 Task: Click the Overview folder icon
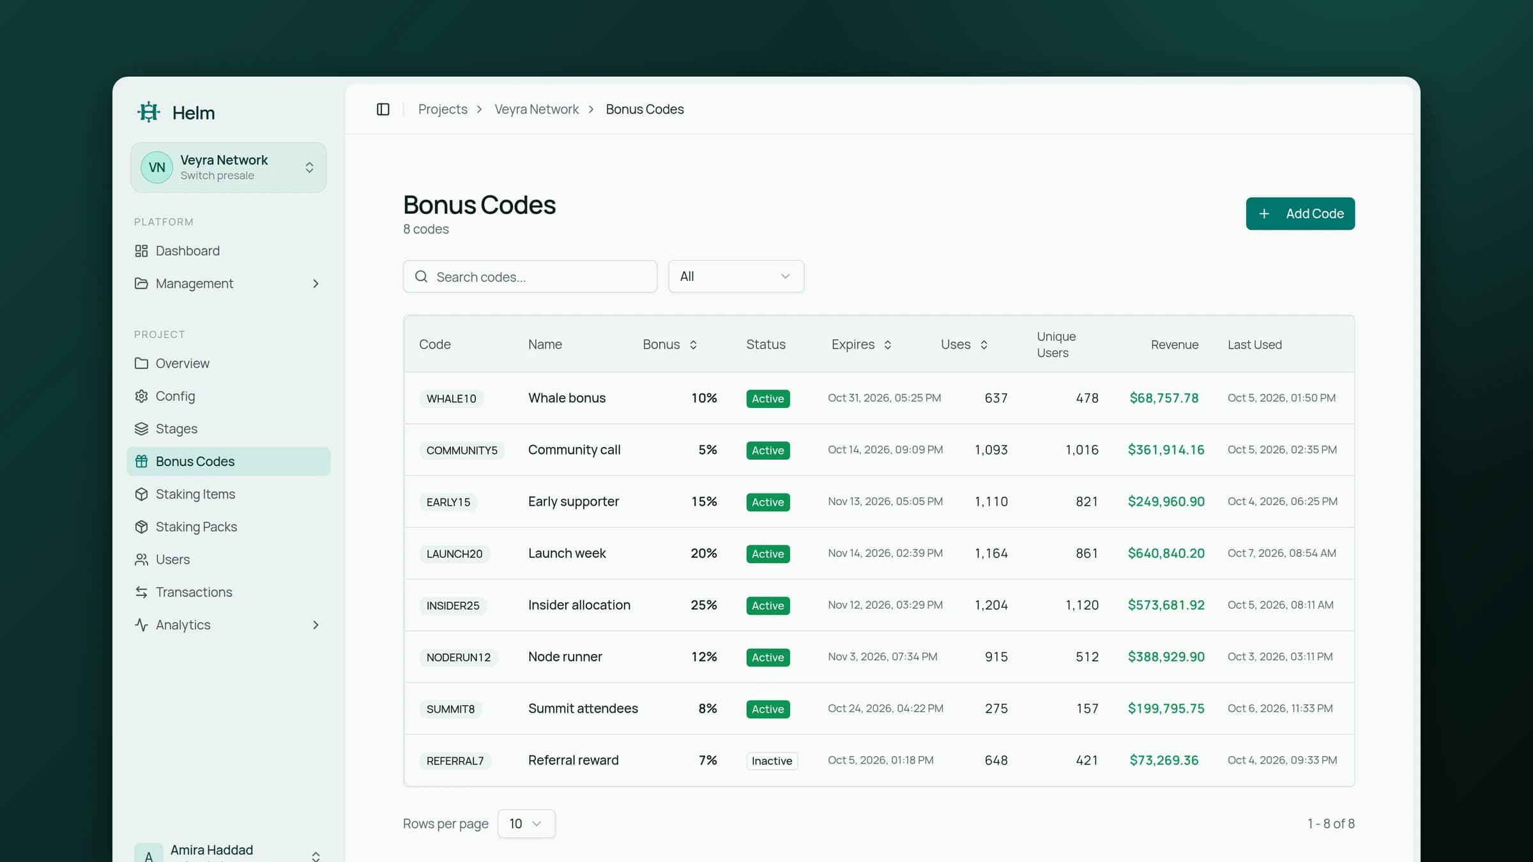141,363
